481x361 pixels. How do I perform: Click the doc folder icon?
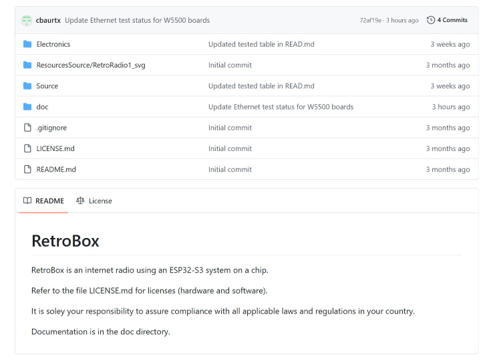27,107
